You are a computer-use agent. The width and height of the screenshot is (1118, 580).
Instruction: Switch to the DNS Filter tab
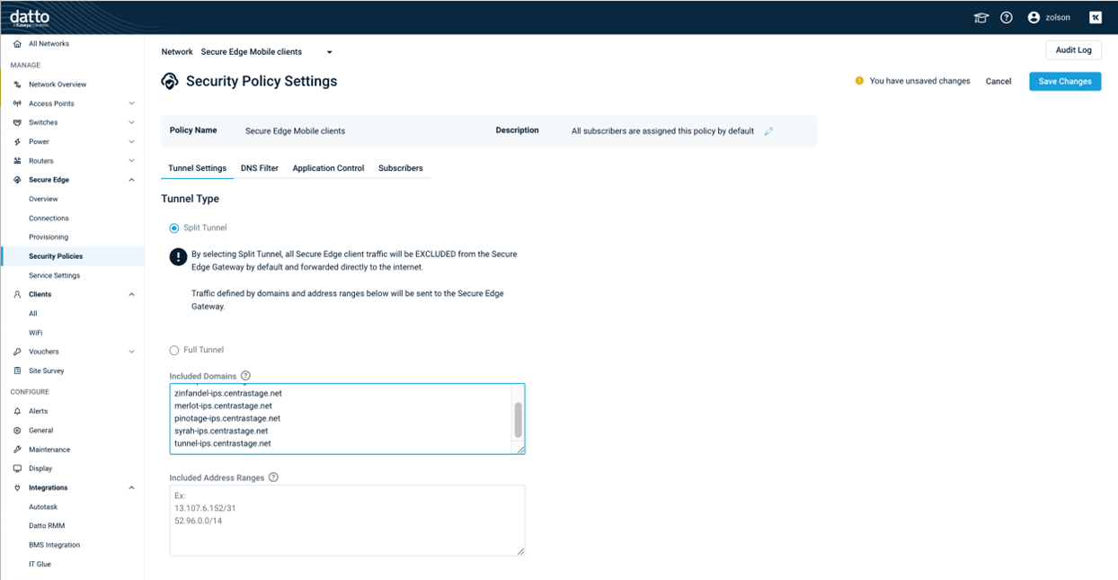tap(259, 168)
